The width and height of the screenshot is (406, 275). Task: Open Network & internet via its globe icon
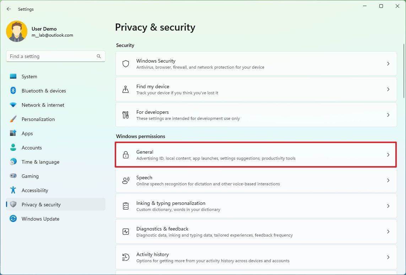tap(13, 105)
